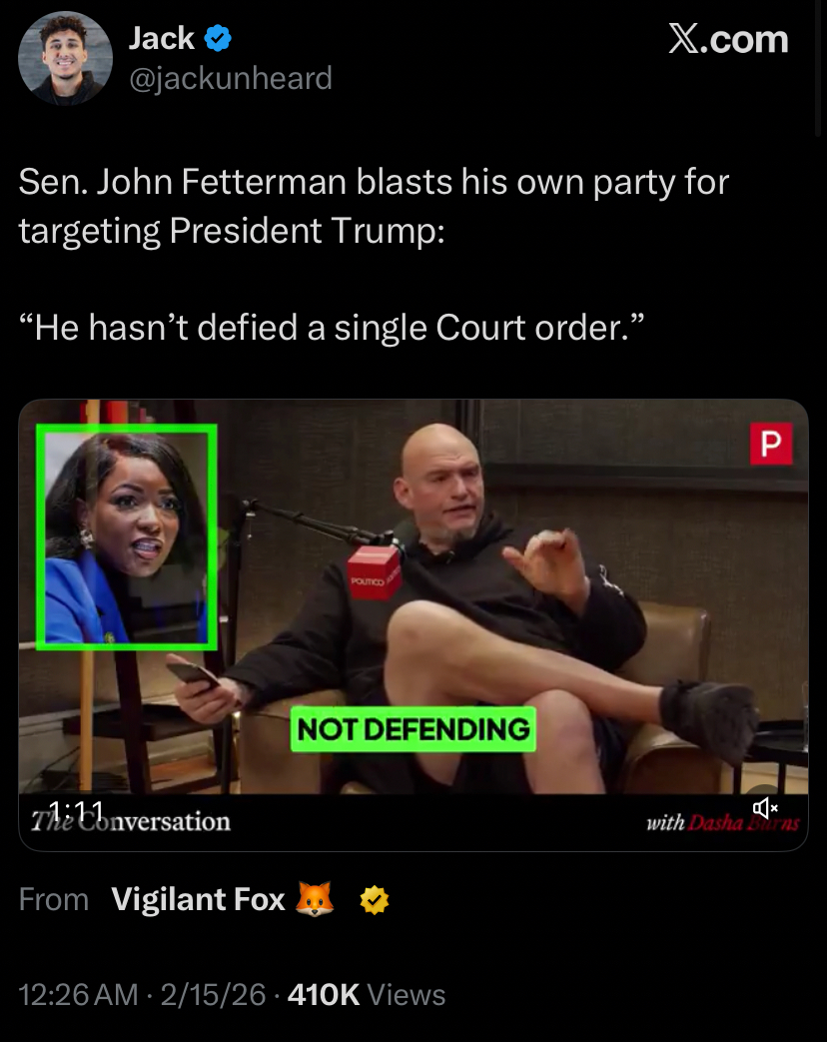This screenshot has width=827, height=1042.
Task: Click the Jack display name
Action: click(x=162, y=38)
